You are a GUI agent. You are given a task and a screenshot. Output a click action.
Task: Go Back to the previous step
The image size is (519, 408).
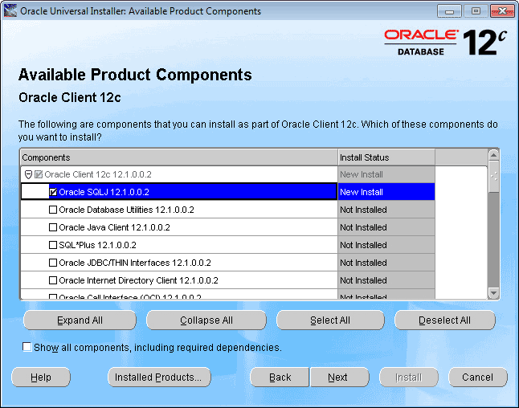[x=280, y=377]
